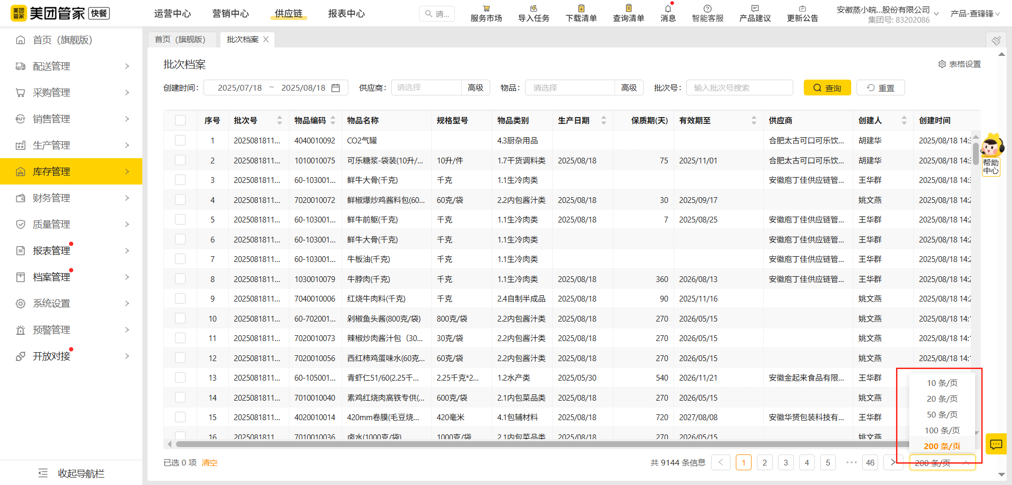The height and width of the screenshot is (485, 1012).
Task: Click the 批次号 search input field
Action: 739,87
